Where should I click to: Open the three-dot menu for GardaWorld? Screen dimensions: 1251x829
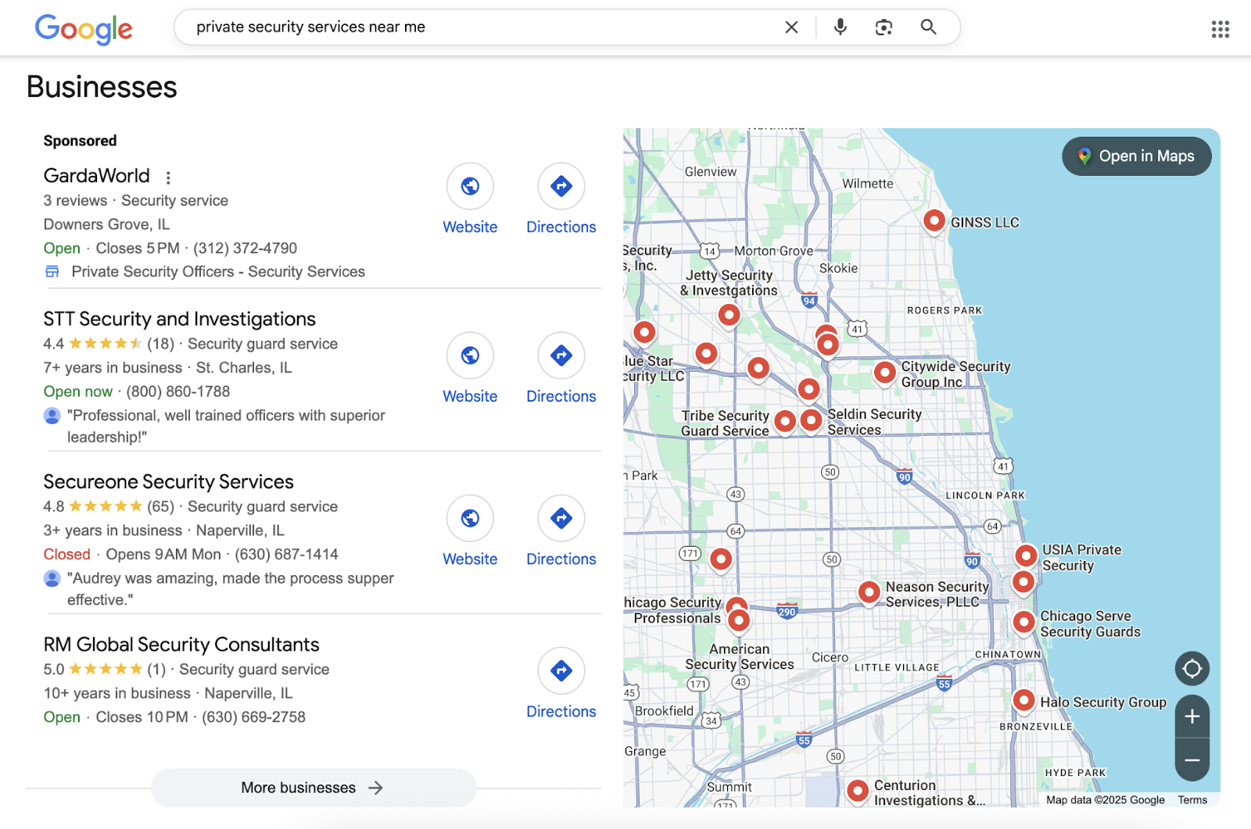[x=168, y=177]
